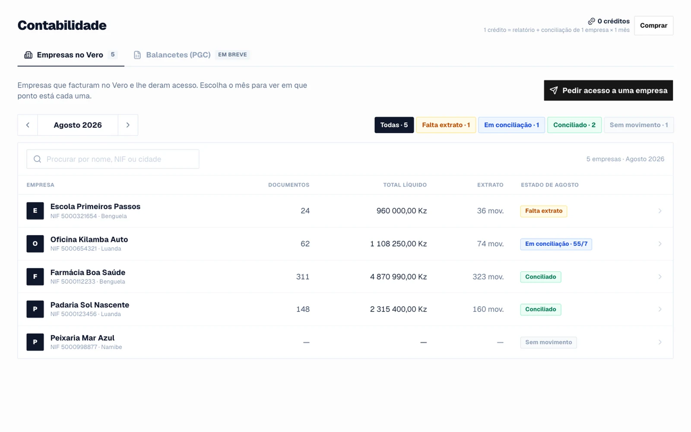Click the Sem movimento badge on Peixaria
Viewport: 691px width, 432px height.
[548, 342]
